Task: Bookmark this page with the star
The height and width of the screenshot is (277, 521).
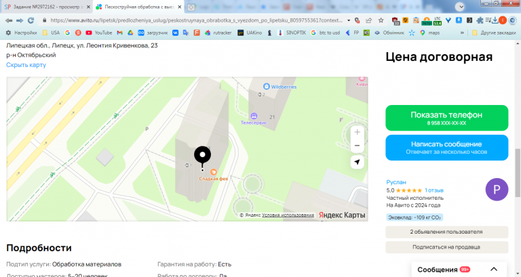Action: tap(381, 20)
